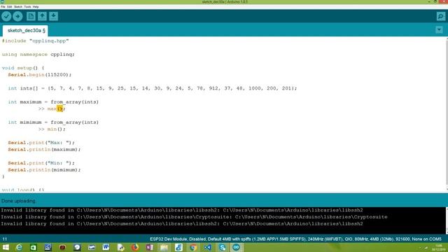Viewport: 448px width, 252px height.
Task: Click the Verify checkmark button
Action: (x=6, y=16)
